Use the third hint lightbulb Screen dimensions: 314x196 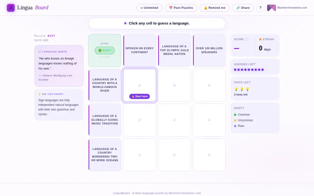pyautogui.click(x=247, y=89)
